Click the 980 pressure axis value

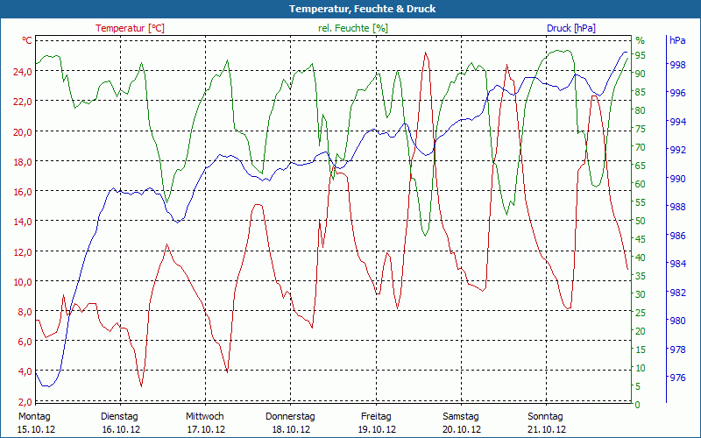677,321
